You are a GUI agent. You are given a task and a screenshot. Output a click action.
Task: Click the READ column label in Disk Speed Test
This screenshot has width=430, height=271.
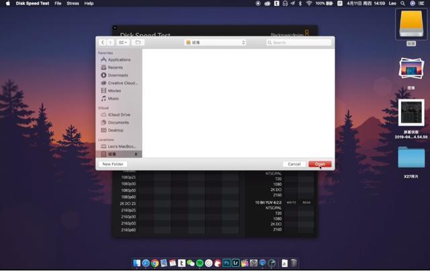click(x=306, y=202)
